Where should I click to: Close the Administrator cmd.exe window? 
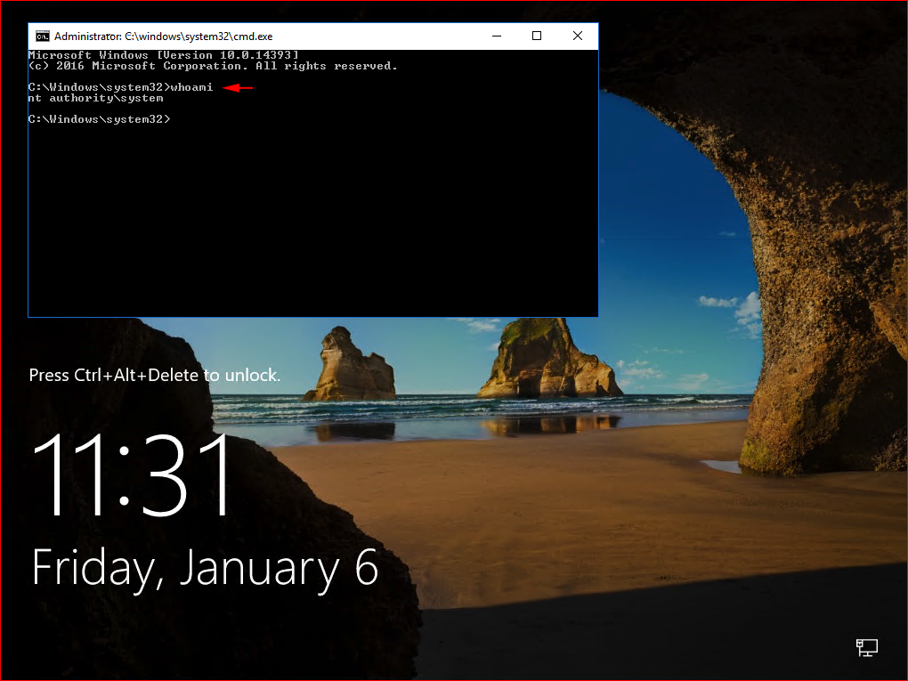[578, 36]
